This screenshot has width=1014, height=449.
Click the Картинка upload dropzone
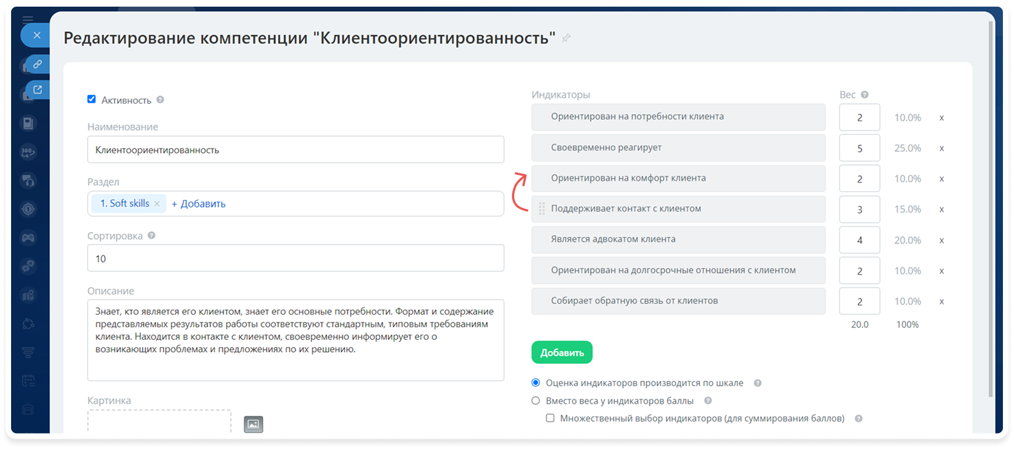click(x=159, y=421)
